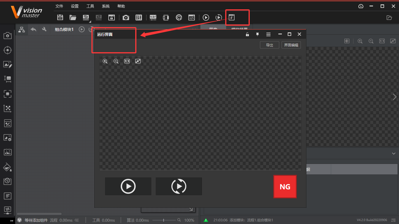Open the 系统 menu
This screenshot has width=399, height=224.
105,6
